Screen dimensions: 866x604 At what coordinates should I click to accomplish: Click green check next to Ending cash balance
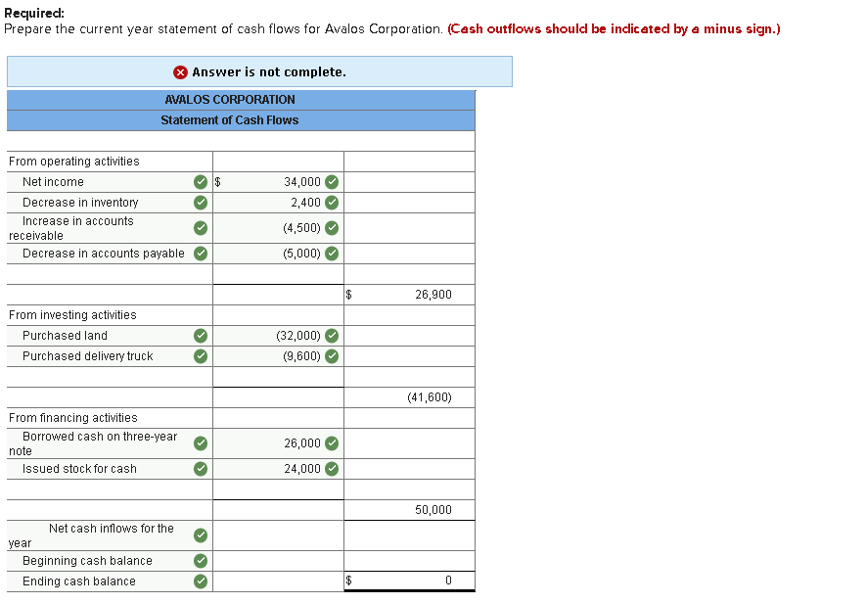pyautogui.click(x=201, y=581)
